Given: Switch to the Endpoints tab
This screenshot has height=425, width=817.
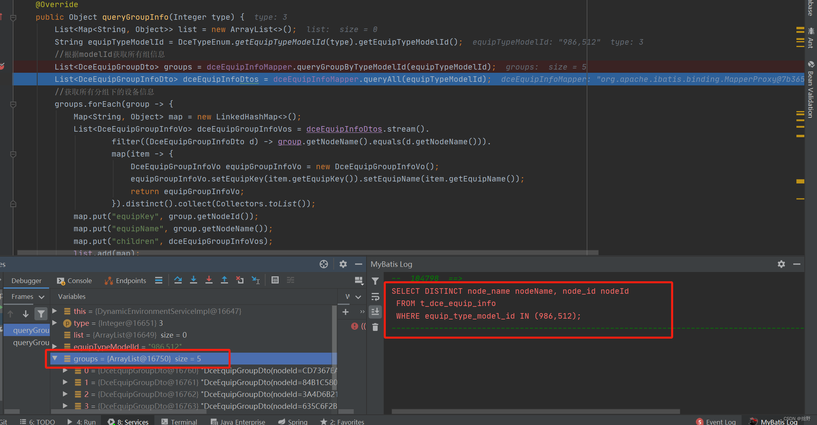Looking at the screenshot, I should click(x=130, y=281).
